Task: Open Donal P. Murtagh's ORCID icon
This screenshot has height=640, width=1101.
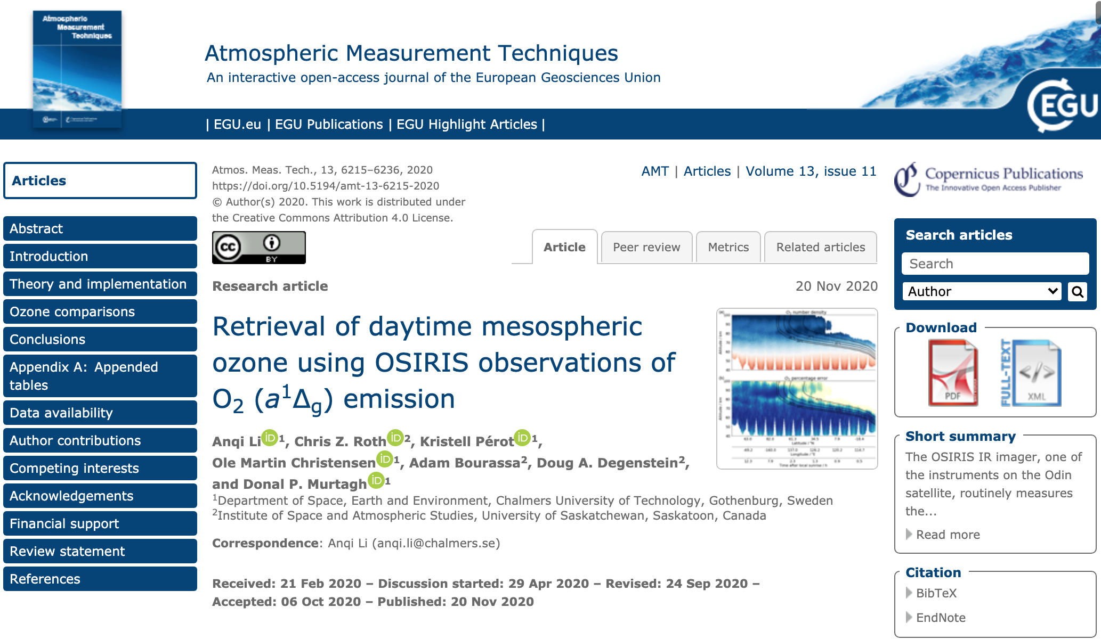Action: coord(376,480)
